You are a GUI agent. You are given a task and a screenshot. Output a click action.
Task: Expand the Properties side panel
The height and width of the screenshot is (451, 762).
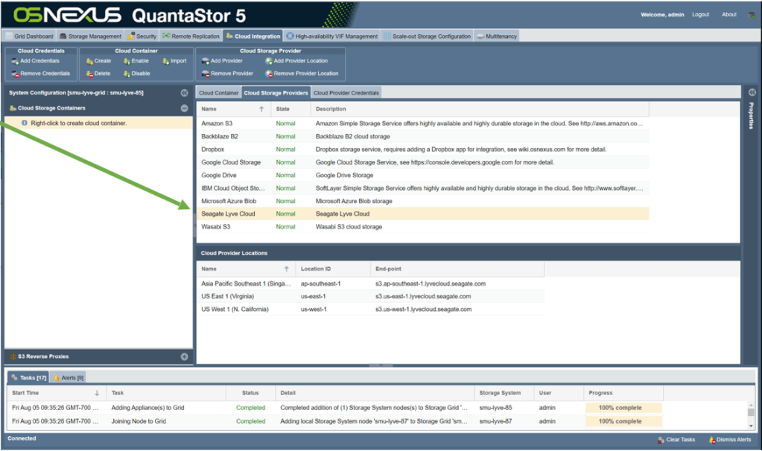(x=752, y=92)
